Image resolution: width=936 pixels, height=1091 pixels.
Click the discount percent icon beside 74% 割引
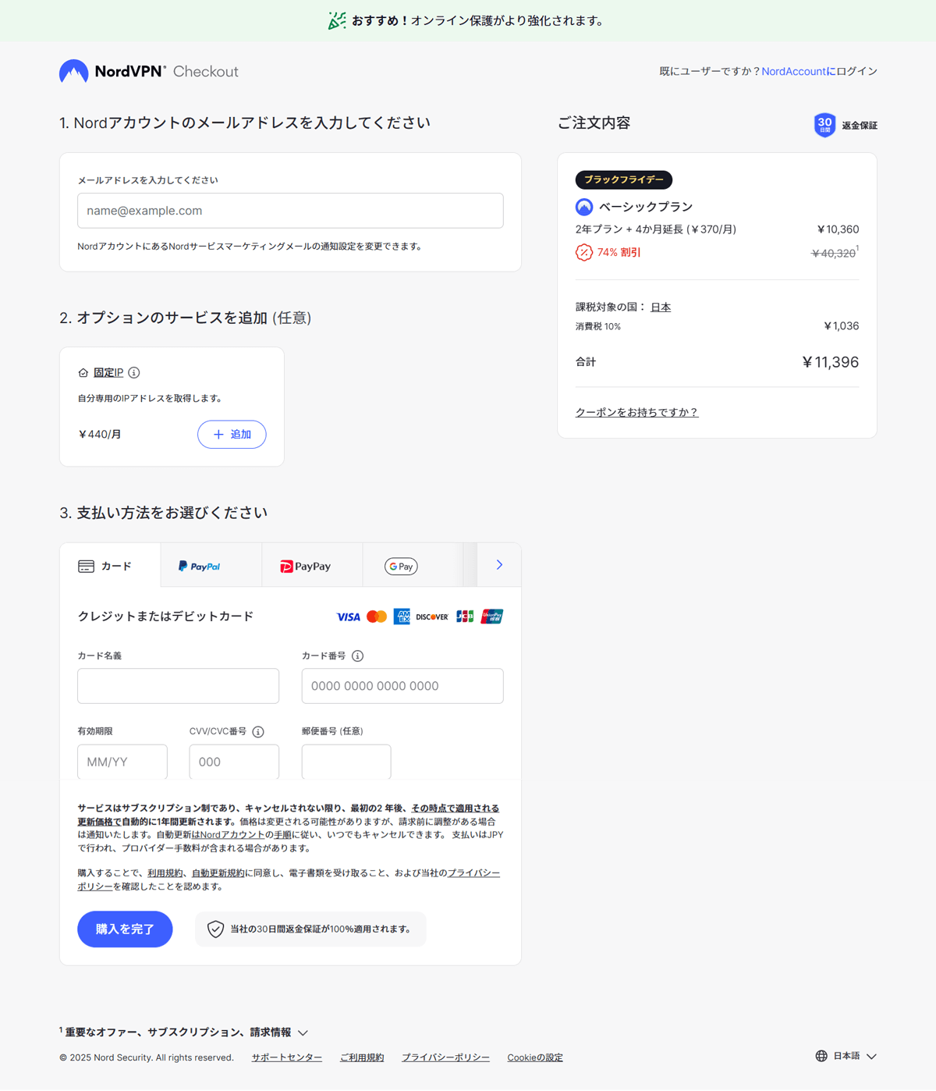coord(583,252)
